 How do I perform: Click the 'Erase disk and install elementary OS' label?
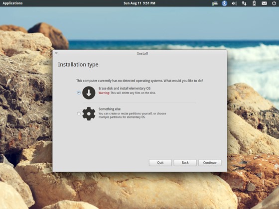pyautogui.click(x=125, y=89)
